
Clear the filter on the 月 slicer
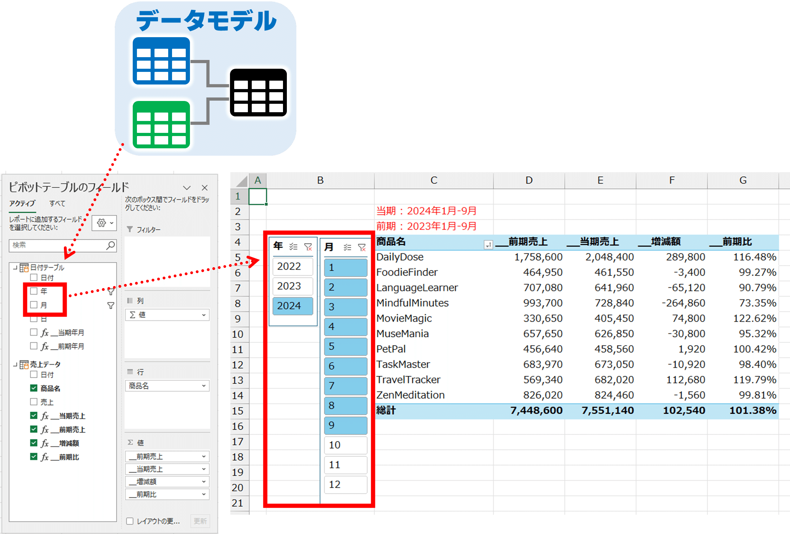pyautogui.click(x=363, y=248)
